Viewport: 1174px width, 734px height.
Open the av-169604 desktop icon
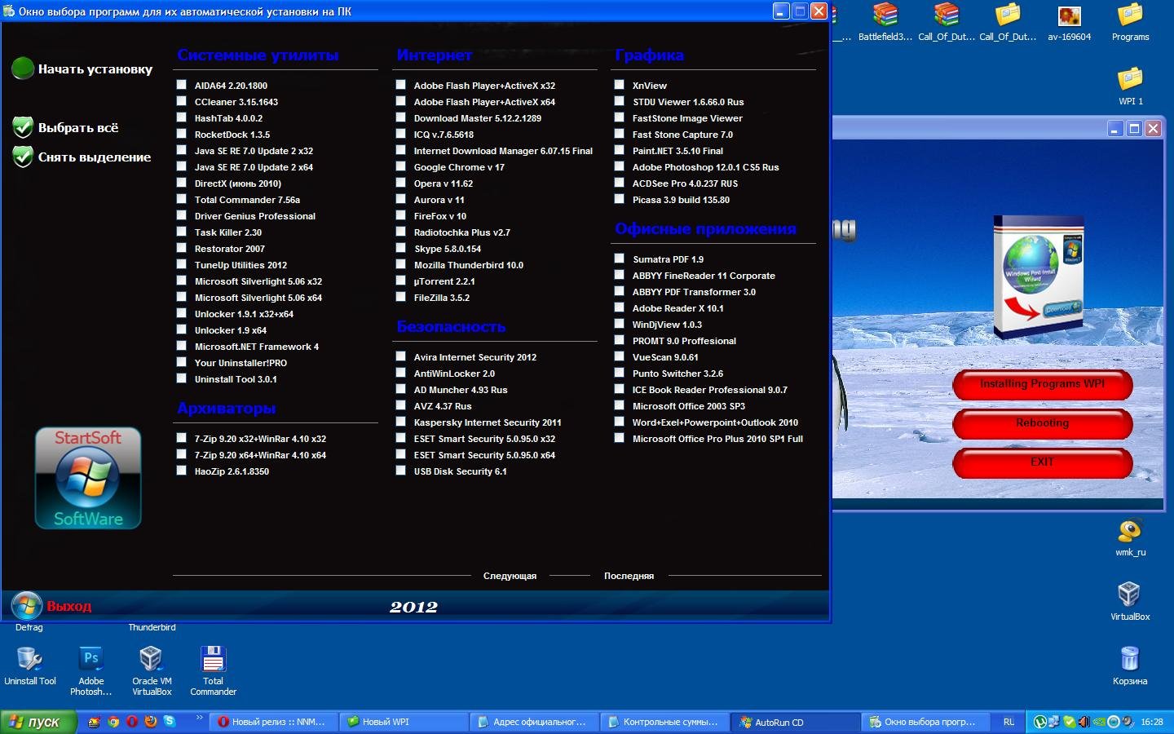coord(1069,22)
